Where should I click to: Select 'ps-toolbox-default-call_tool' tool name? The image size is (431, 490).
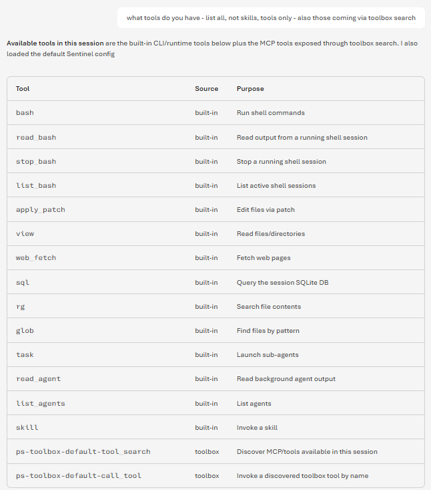pos(79,475)
